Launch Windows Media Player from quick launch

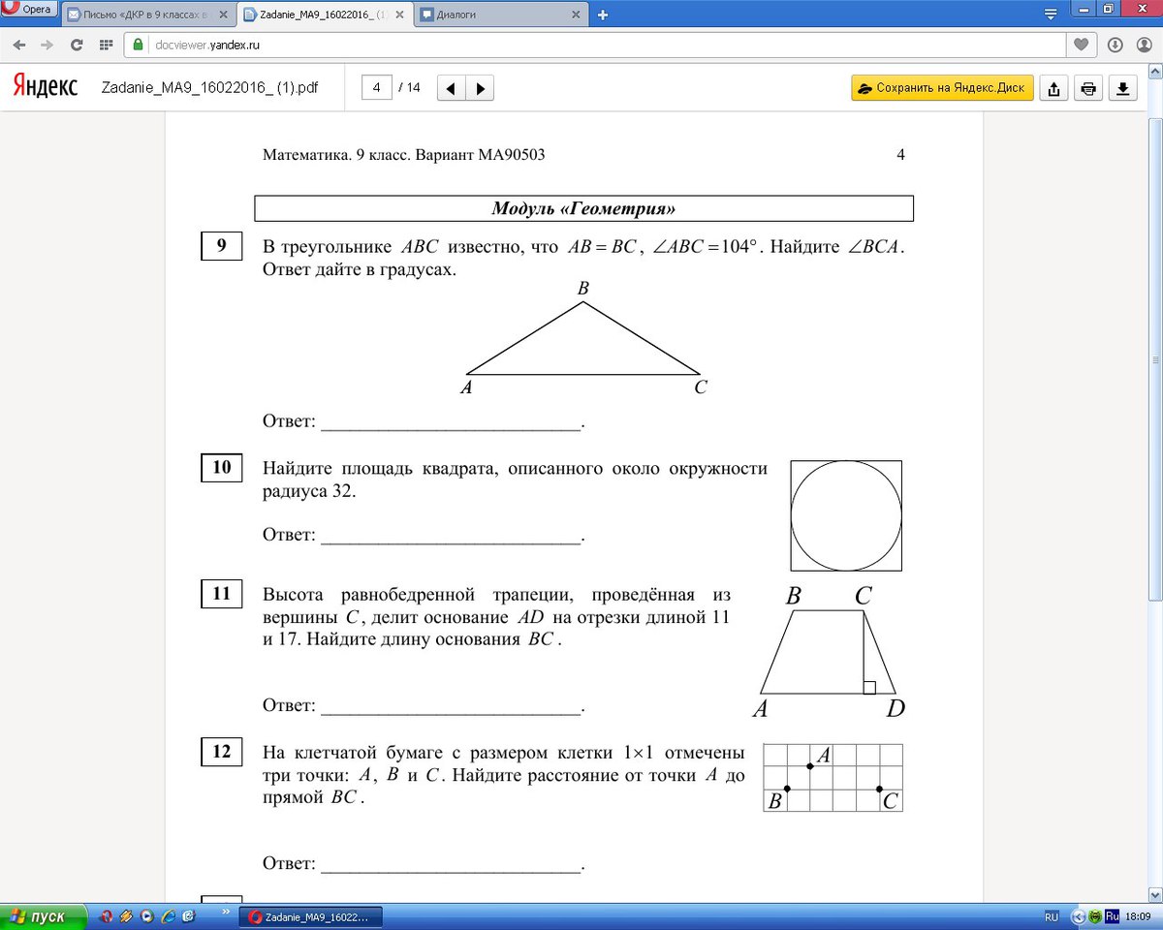pyautogui.click(x=147, y=916)
